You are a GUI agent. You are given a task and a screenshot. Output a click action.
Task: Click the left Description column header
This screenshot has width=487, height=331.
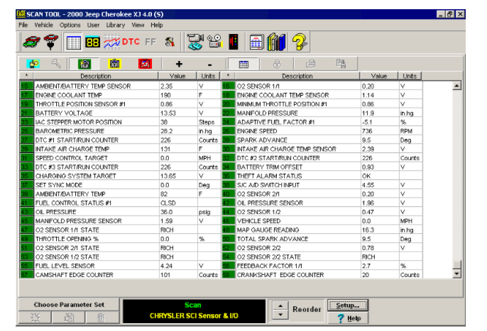(96, 76)
